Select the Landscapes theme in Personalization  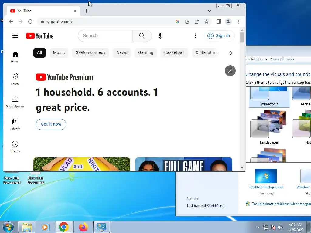pyautogui.click(x=269, y=127)
